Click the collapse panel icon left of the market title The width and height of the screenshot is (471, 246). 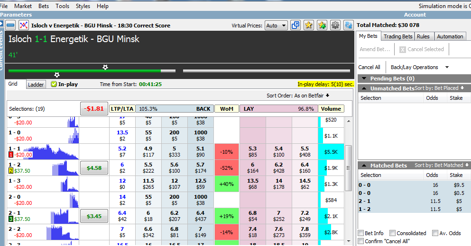click(10, 26)
